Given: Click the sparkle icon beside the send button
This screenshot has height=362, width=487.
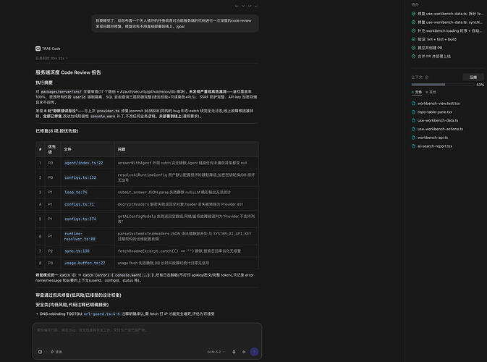Looking at the screenshot, I should [244, 352].
